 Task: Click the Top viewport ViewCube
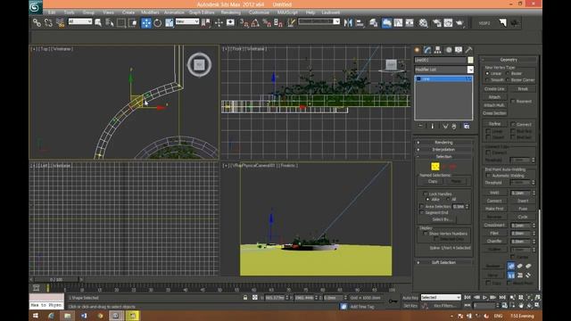tap(199, 65)
